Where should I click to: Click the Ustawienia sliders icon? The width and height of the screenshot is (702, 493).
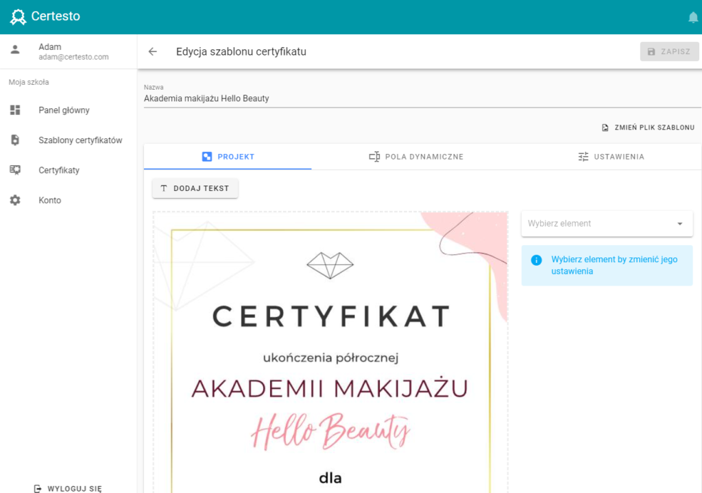tap(583, 157)
